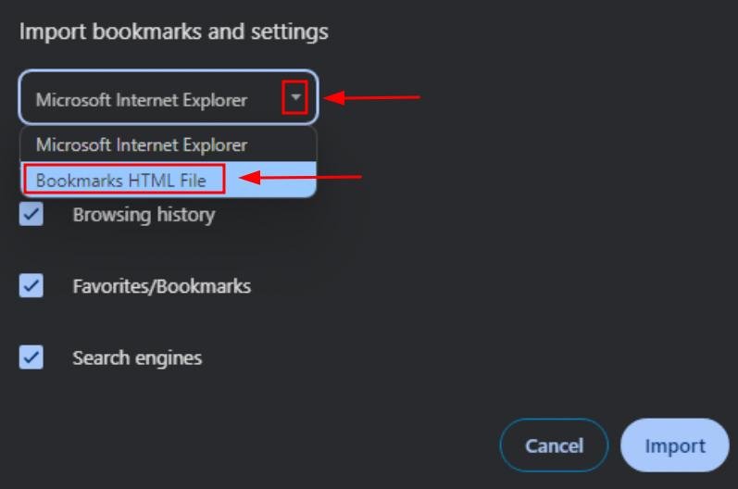Click the checkmark icon beside Search engines
This screenshot has width=738, height=489.
coord(31,357)
